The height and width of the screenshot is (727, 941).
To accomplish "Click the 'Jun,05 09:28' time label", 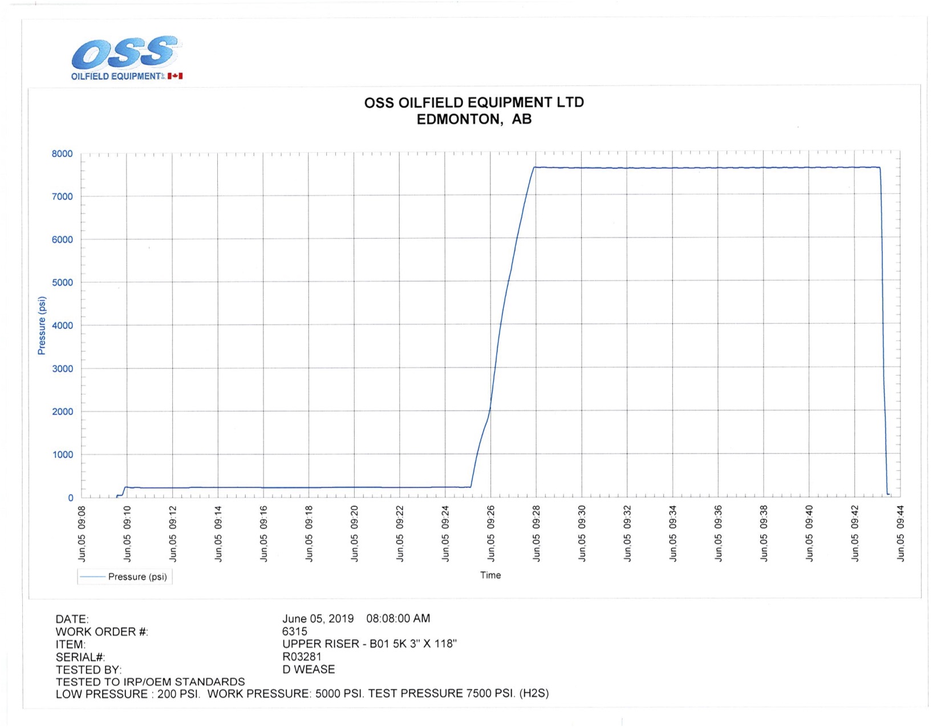I will click(537, 534).
